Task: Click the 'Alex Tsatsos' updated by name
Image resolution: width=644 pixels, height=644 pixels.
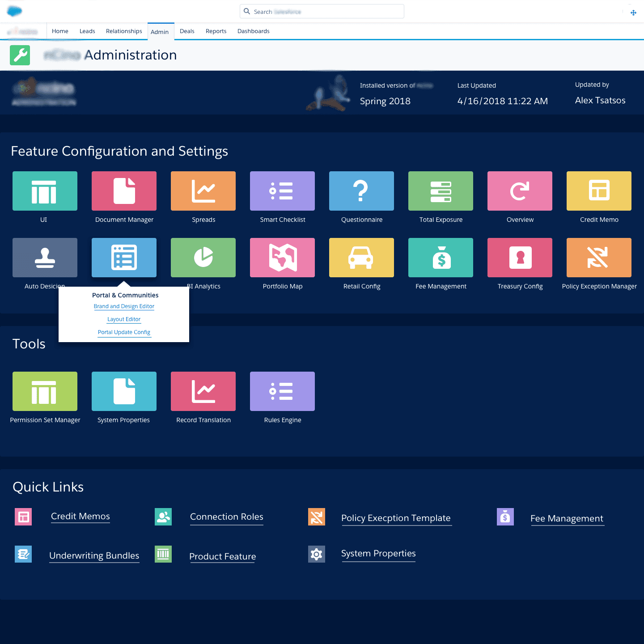Action: point(600,100)
